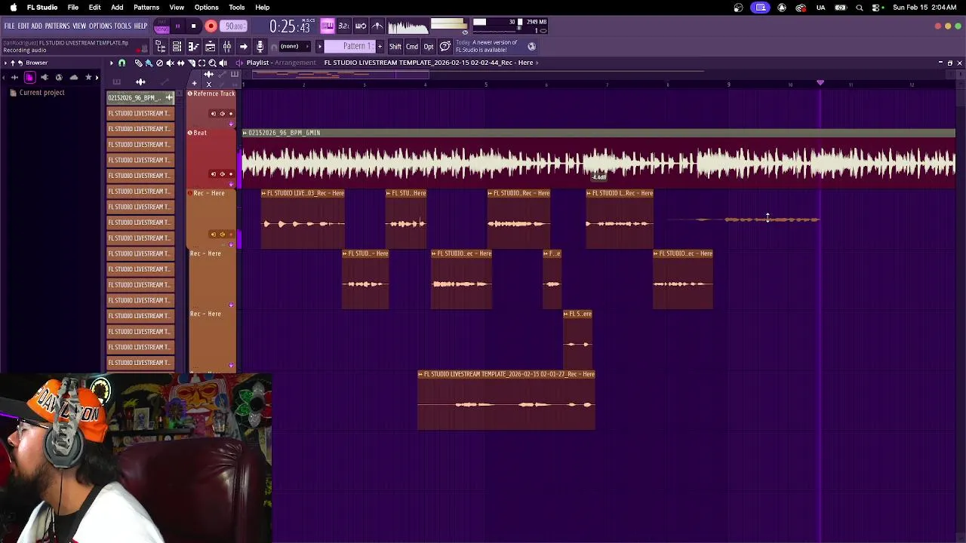Toggle the playlist magnet snap icon
966x543 pixels.
pyautogui.click(x=122, y=63)
